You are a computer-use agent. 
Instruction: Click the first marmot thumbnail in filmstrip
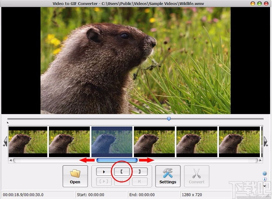coord(28,141)
